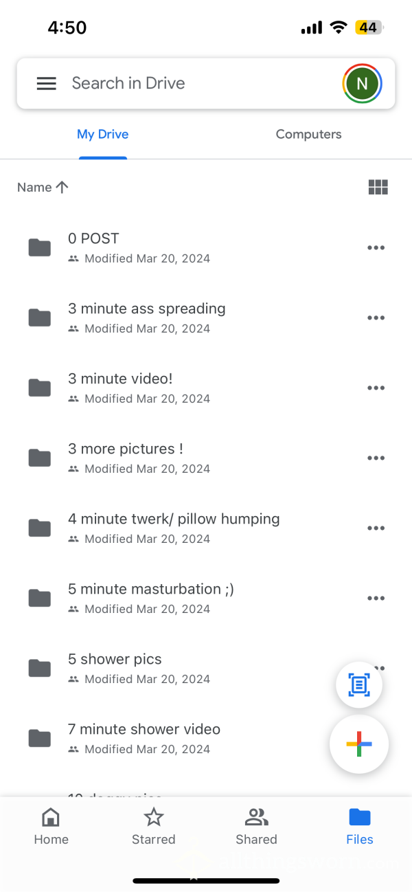Screen dimensions: 412x892
Task: Tap the account avatar with letter N
Action: click(362, 84)
